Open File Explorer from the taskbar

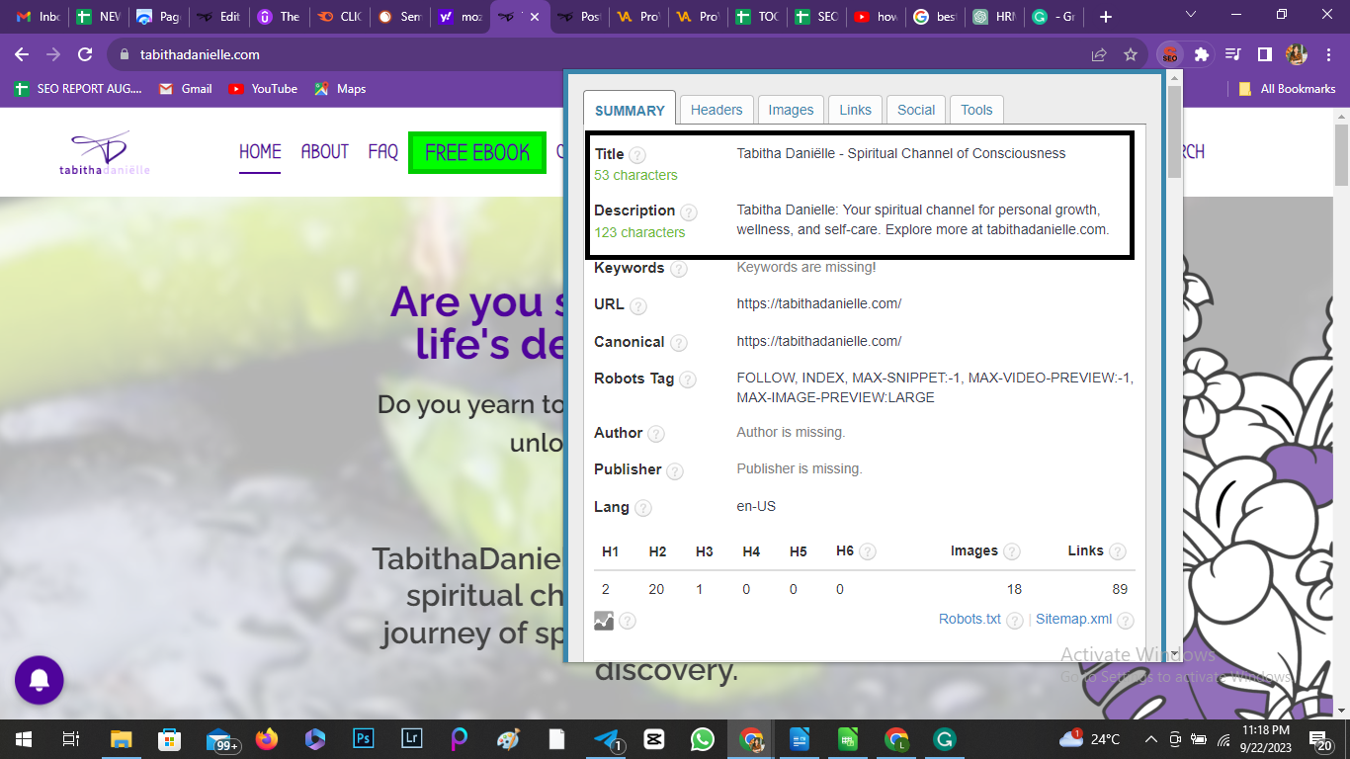(121, 738)
